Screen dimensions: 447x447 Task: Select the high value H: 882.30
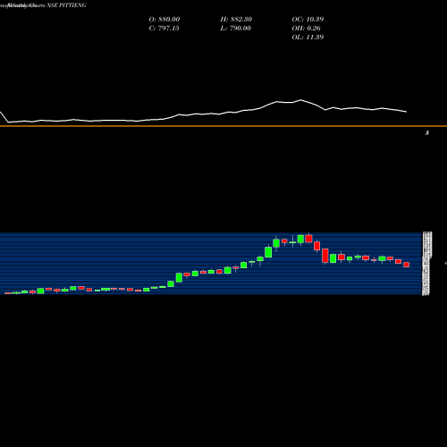click(236, 20)
